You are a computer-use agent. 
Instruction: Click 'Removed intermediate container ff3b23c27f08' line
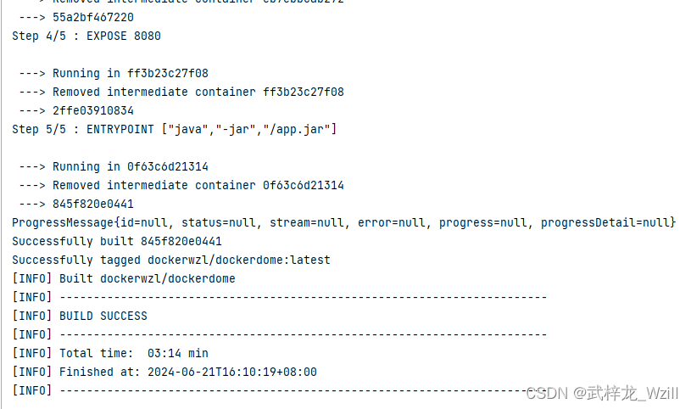tap(181, 92)
